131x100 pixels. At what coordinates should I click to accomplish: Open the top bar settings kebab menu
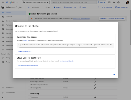point(123,2)
